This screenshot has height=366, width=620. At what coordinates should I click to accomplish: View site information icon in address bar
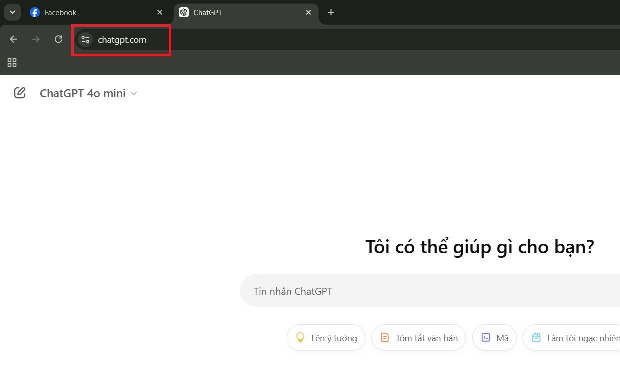85,39
